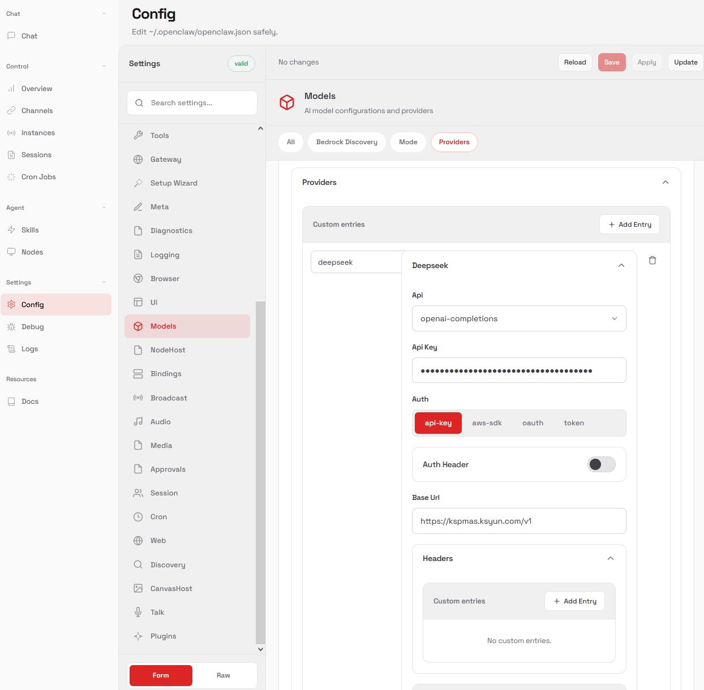704x690 pixels.
Task: Choose oauth as auth method
Action: click(533, 423)
